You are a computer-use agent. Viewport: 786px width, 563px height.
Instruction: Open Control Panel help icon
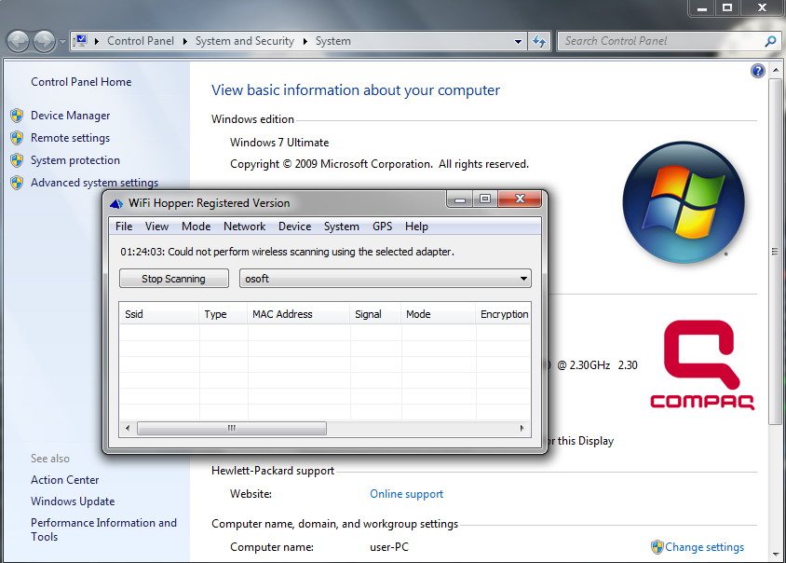[x=758, y=71]
